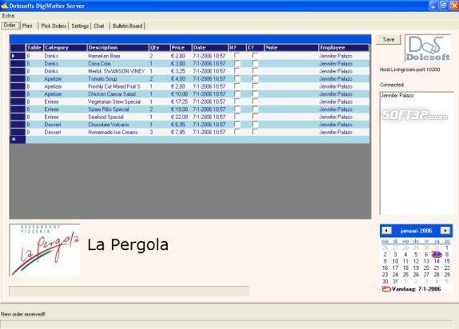Switch to the Order tab
Image resolution: width=459 pixels, height=329 pixels.
point(10,26)
